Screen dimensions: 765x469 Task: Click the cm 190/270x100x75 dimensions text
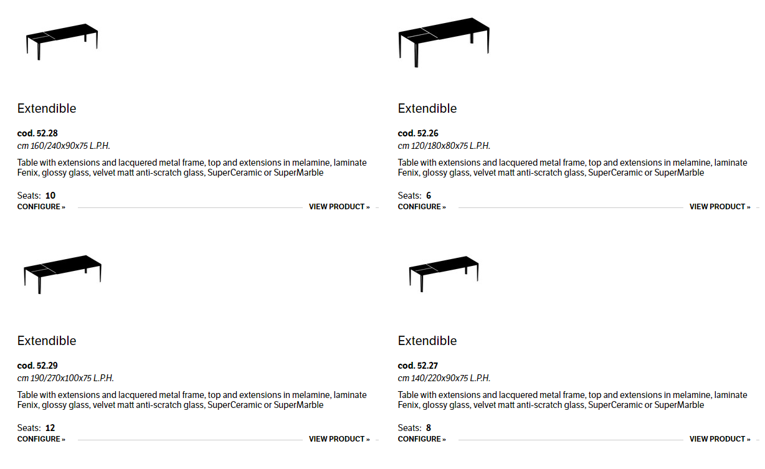click(65, 378)
